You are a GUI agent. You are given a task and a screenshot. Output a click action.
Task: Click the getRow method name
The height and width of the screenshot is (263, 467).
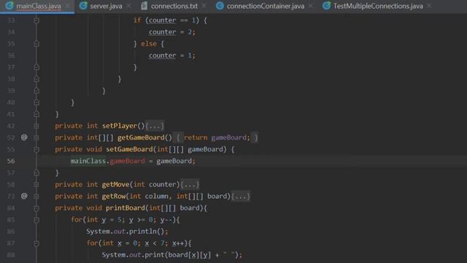click(114, 197)
